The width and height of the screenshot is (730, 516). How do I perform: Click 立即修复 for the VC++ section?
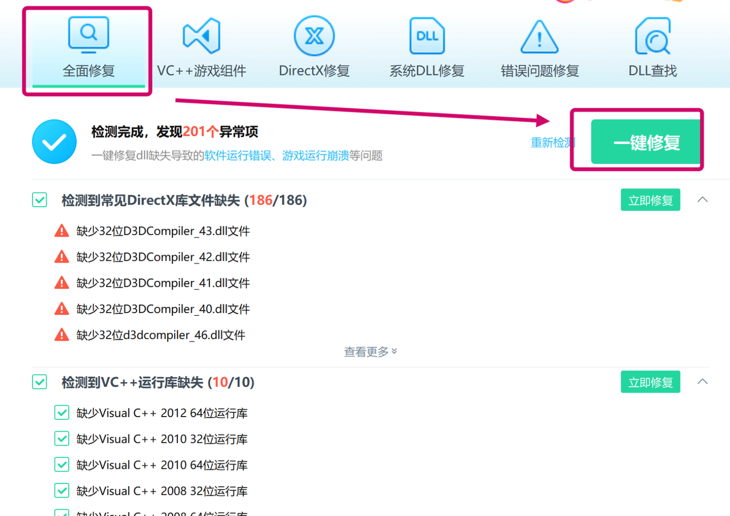click(650, 382)
